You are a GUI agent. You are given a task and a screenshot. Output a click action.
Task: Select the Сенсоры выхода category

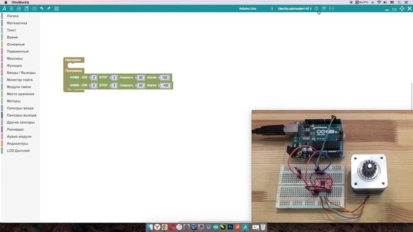click(x=21, y=115)
